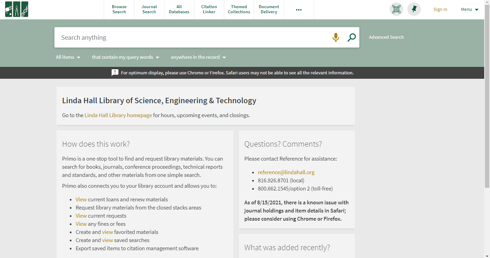Follow the Linda Hall Library homepage link
The height and width of the screenshot is (258, 490).
[x=118, y=115]
